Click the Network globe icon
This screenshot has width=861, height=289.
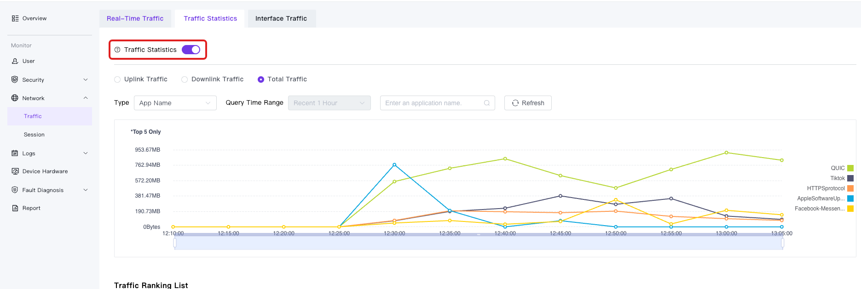[15, 98]
